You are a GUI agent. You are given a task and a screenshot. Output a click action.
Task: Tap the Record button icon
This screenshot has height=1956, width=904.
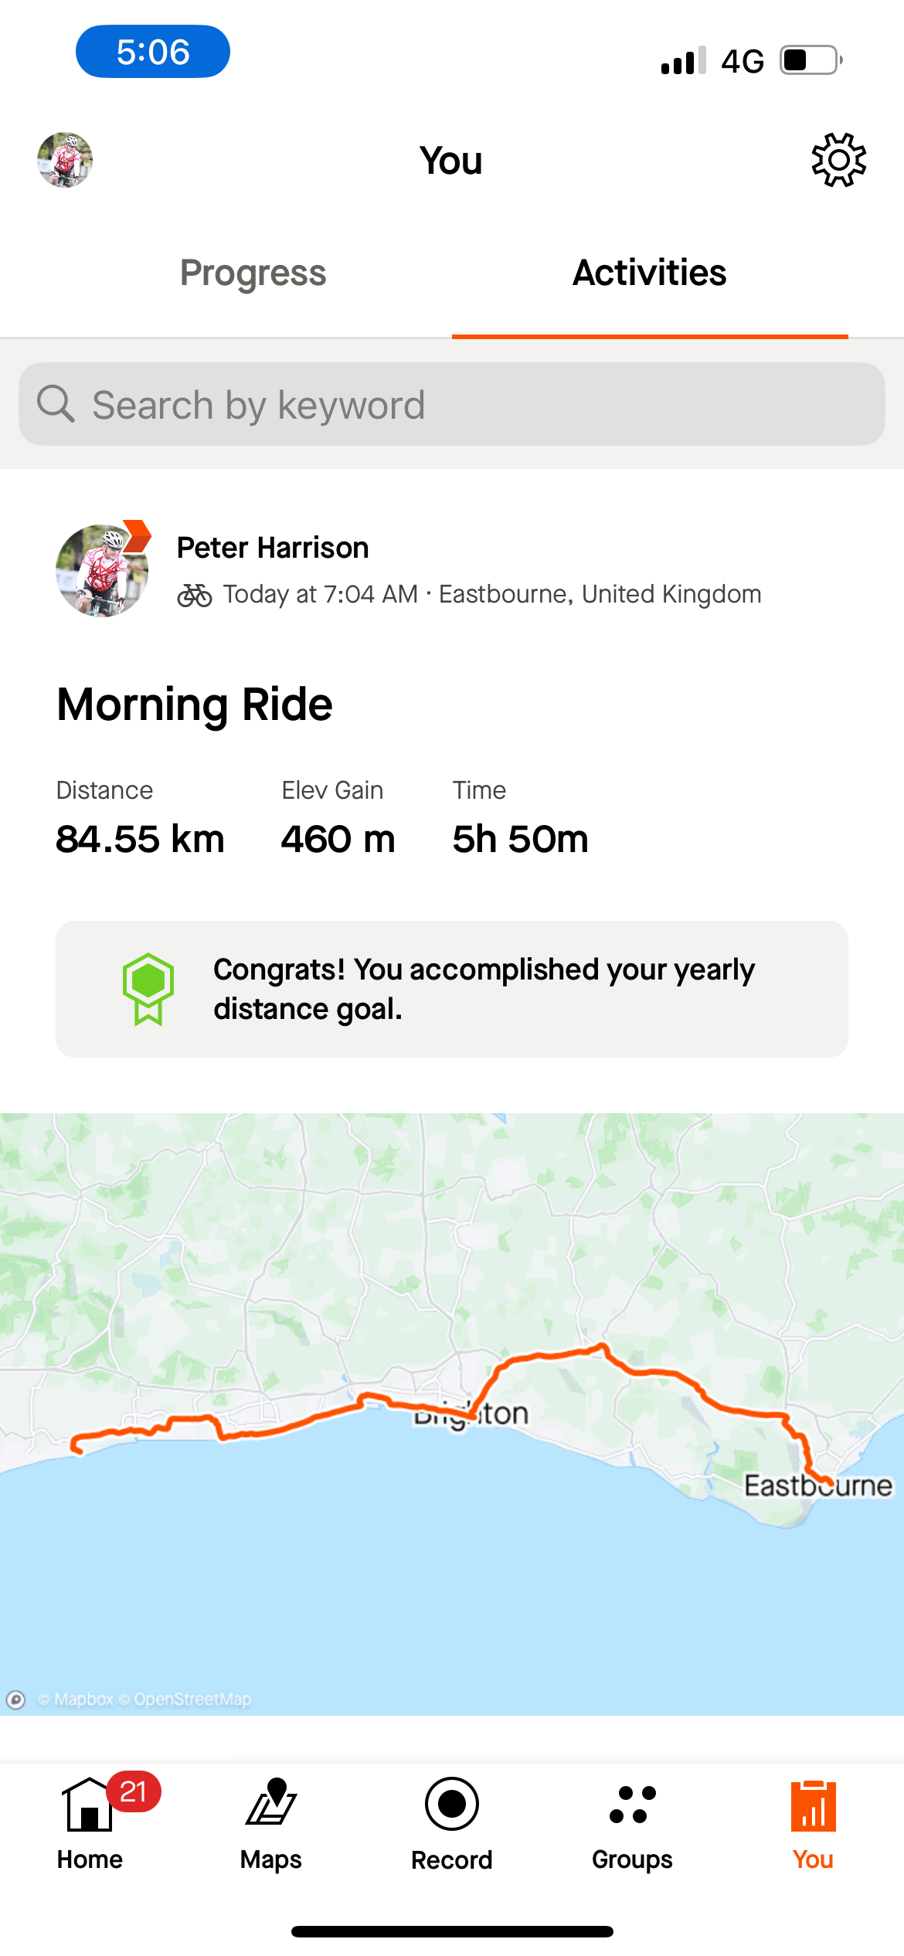pyautogui.click(x=452, y=1805)
